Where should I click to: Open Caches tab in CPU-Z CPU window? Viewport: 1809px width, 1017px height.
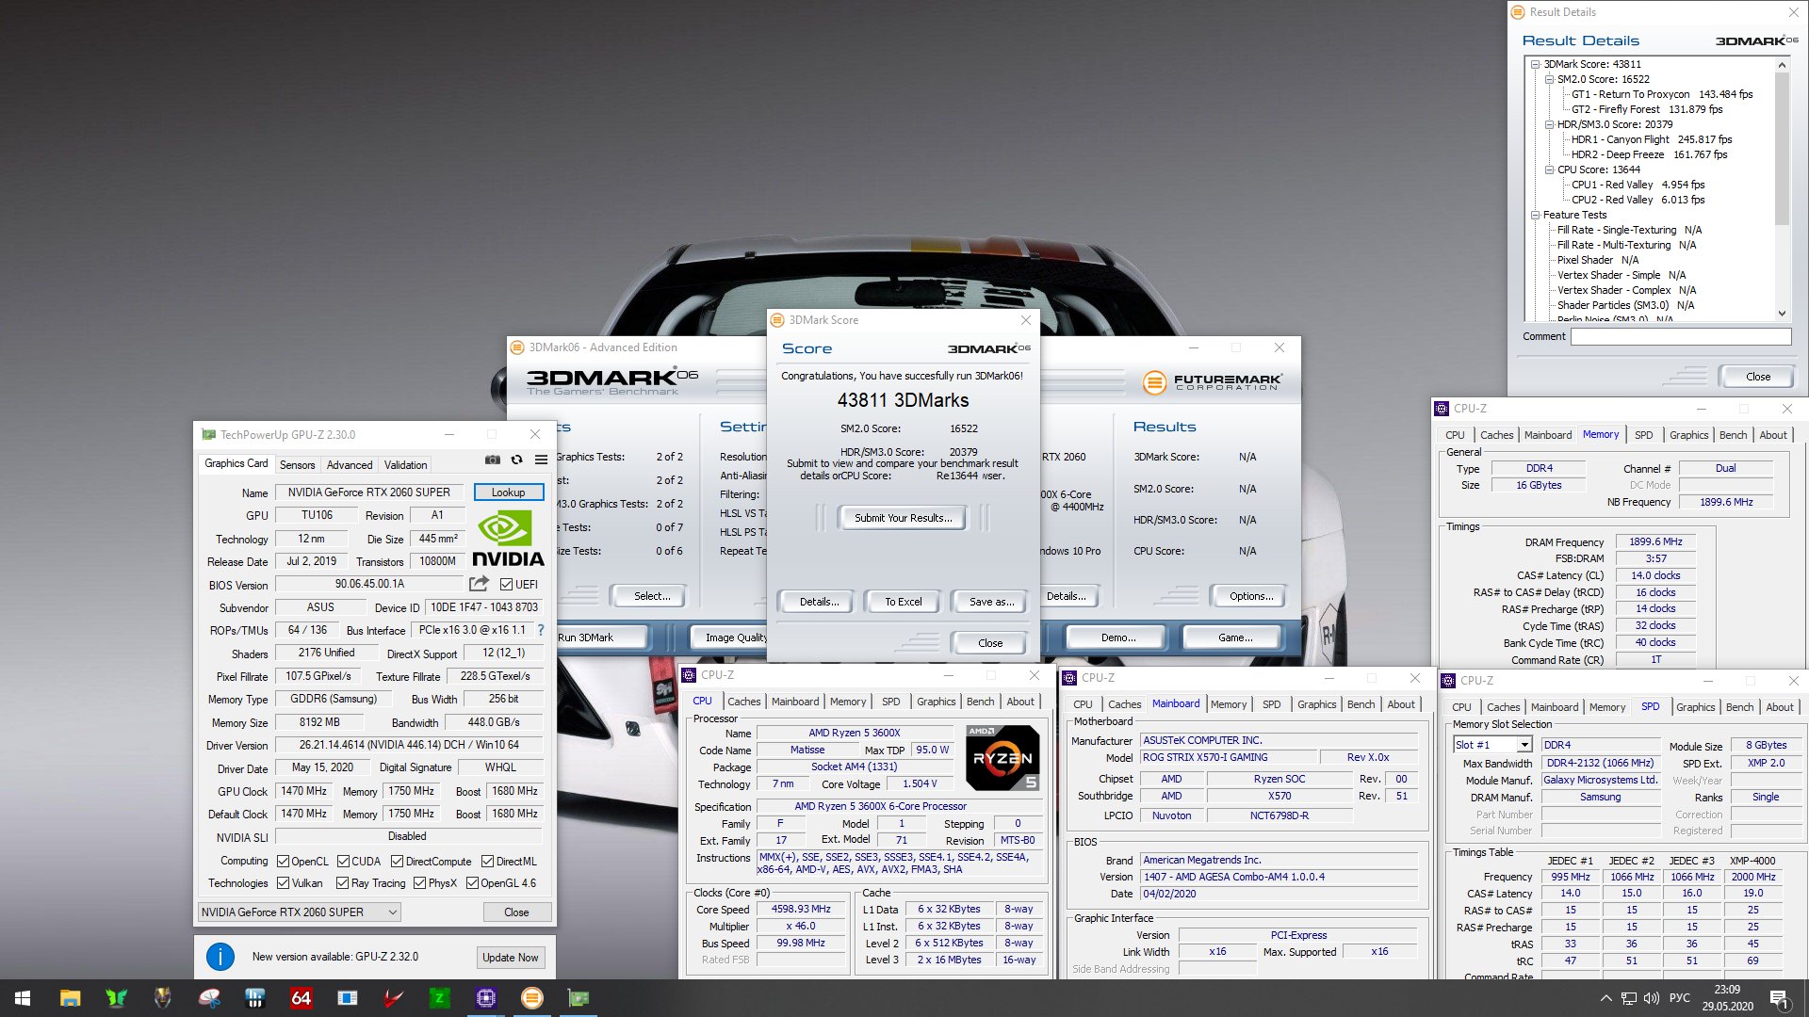tap(743, 702)
